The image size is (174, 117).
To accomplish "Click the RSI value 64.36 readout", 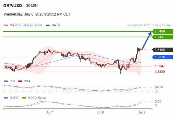I will [x=159, y=87].
